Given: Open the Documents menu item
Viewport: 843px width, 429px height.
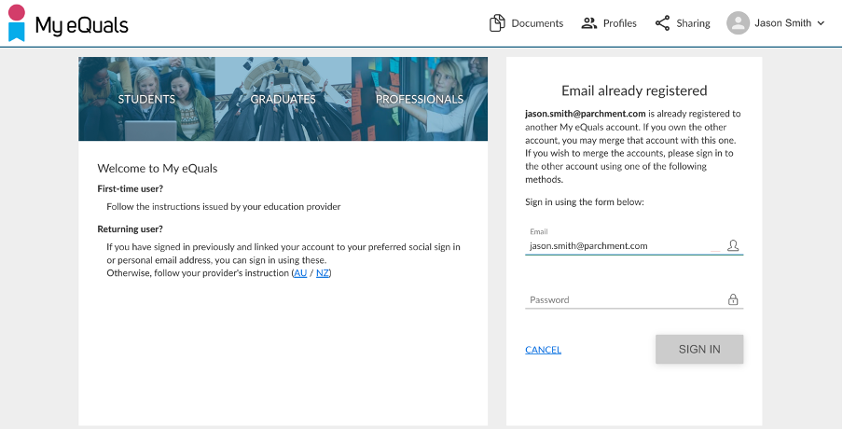Looking at the screenshot, I should pyautogui.click(x=526, y=23).
